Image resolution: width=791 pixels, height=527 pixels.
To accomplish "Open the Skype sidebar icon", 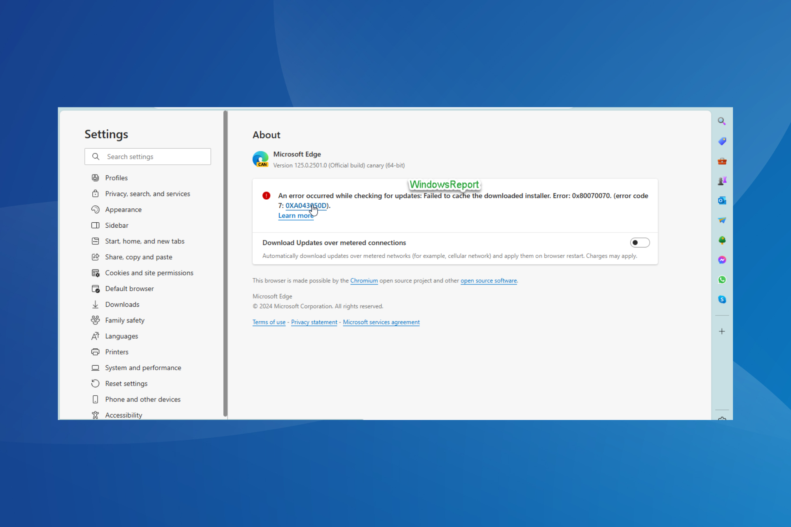I will 722,299.
